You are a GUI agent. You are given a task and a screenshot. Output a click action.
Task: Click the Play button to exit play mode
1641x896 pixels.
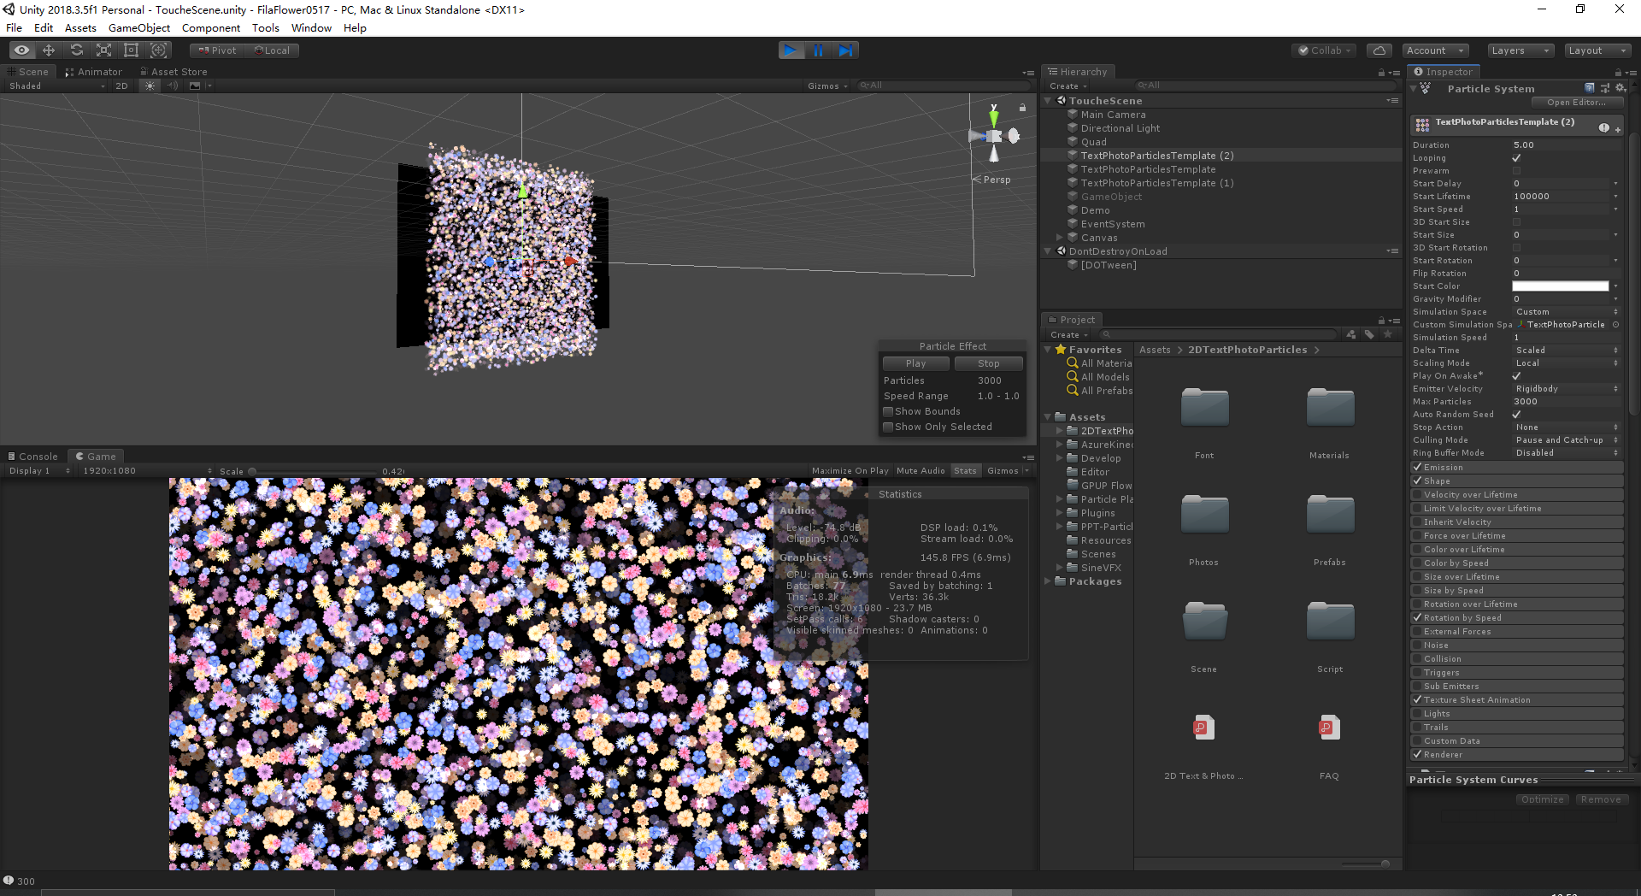click(x=791, y=50)
